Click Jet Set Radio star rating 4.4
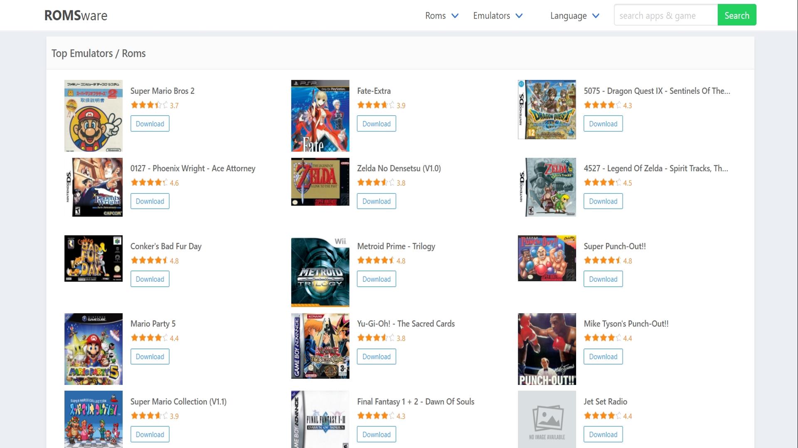 click(608, 416)
